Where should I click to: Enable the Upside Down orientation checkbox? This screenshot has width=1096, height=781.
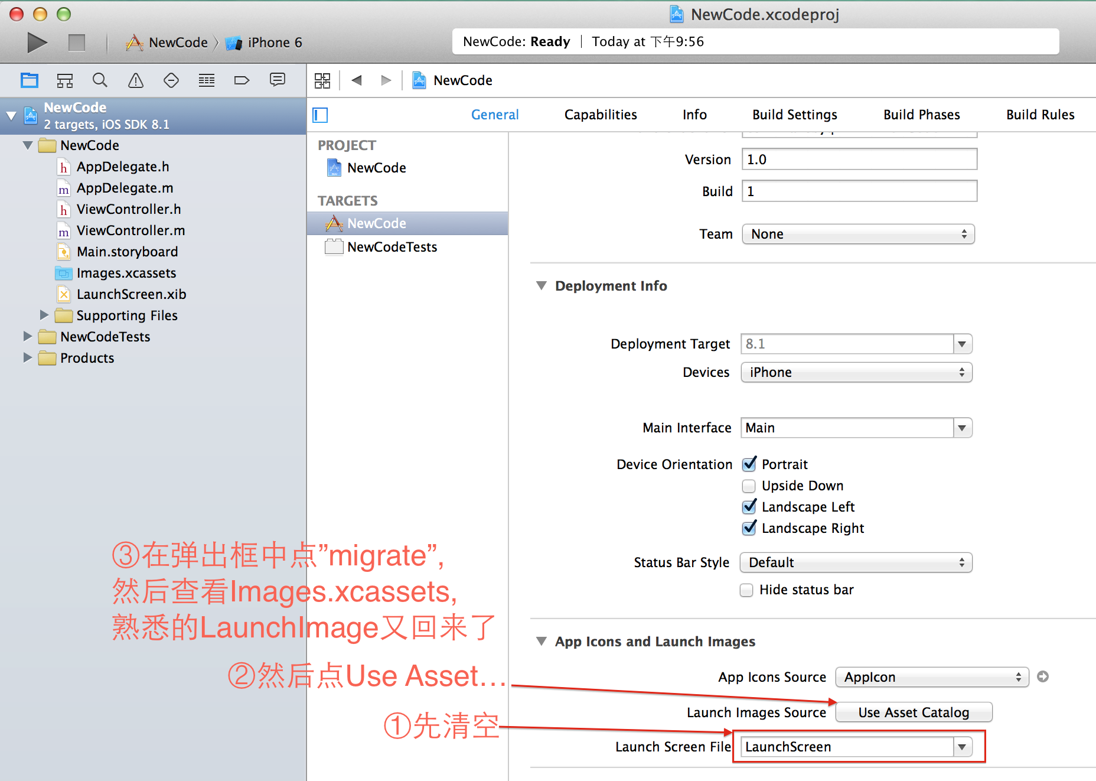[x=749, y=486]
